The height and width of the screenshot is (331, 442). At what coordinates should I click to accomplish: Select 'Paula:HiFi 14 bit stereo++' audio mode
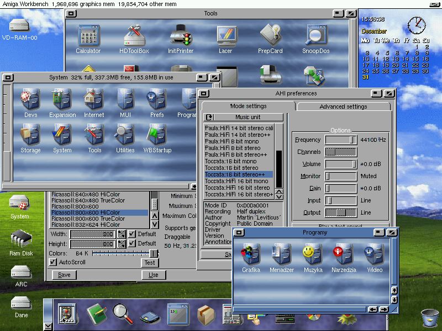[239, 135]
